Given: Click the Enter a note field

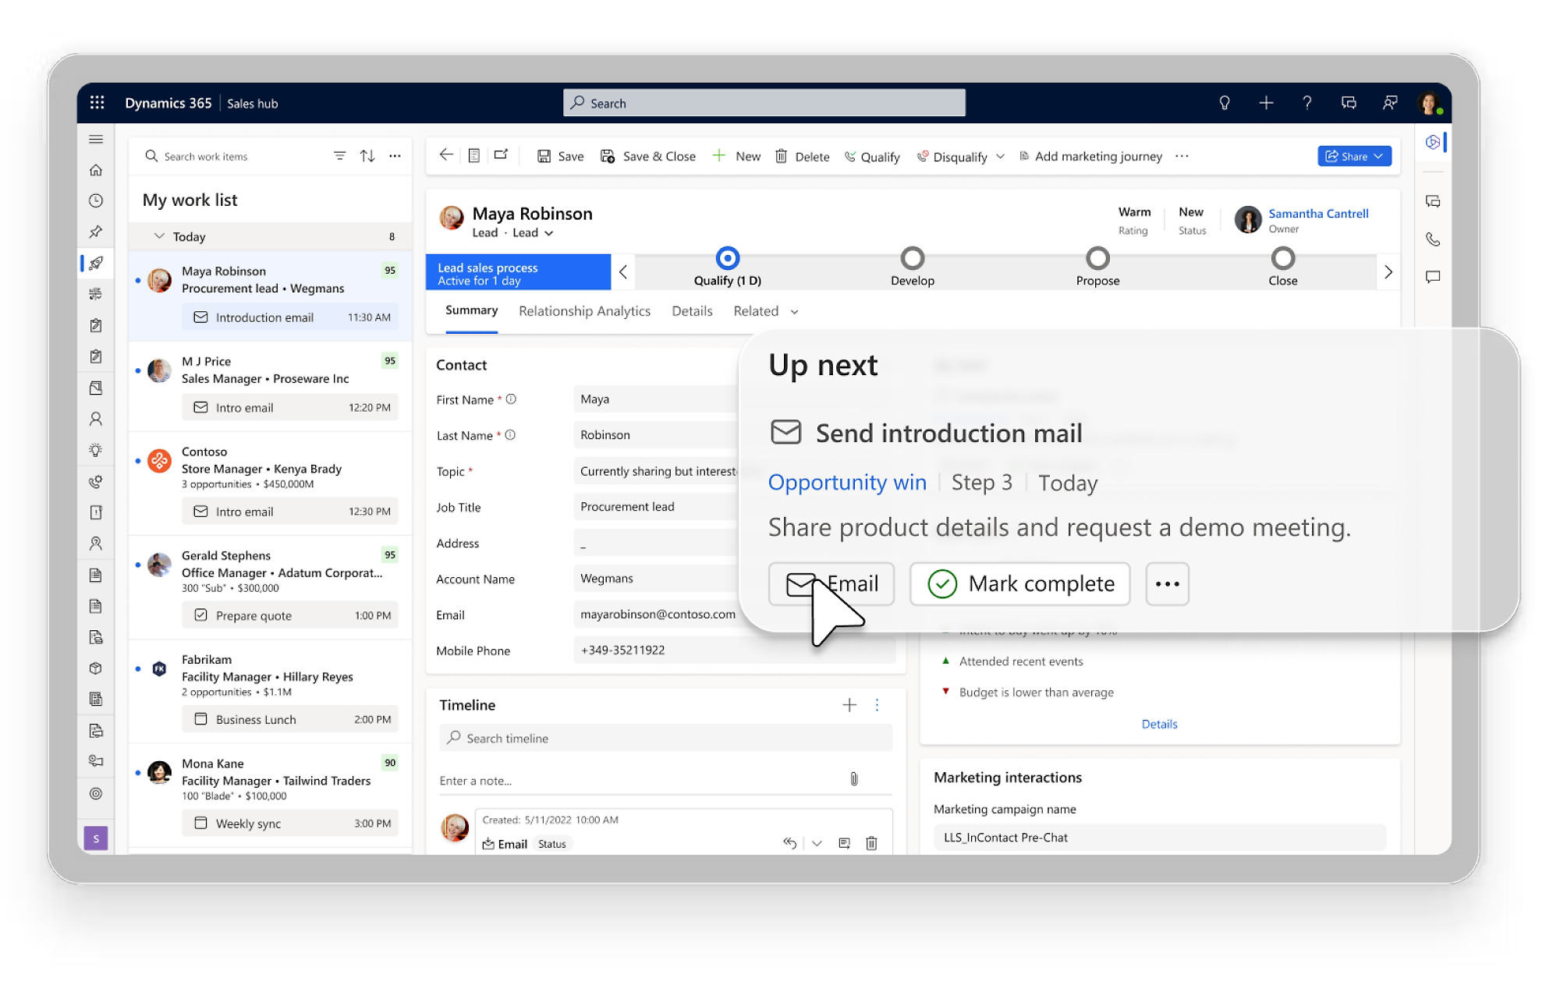Looking at the screenshot, I should tap(640, 781).
